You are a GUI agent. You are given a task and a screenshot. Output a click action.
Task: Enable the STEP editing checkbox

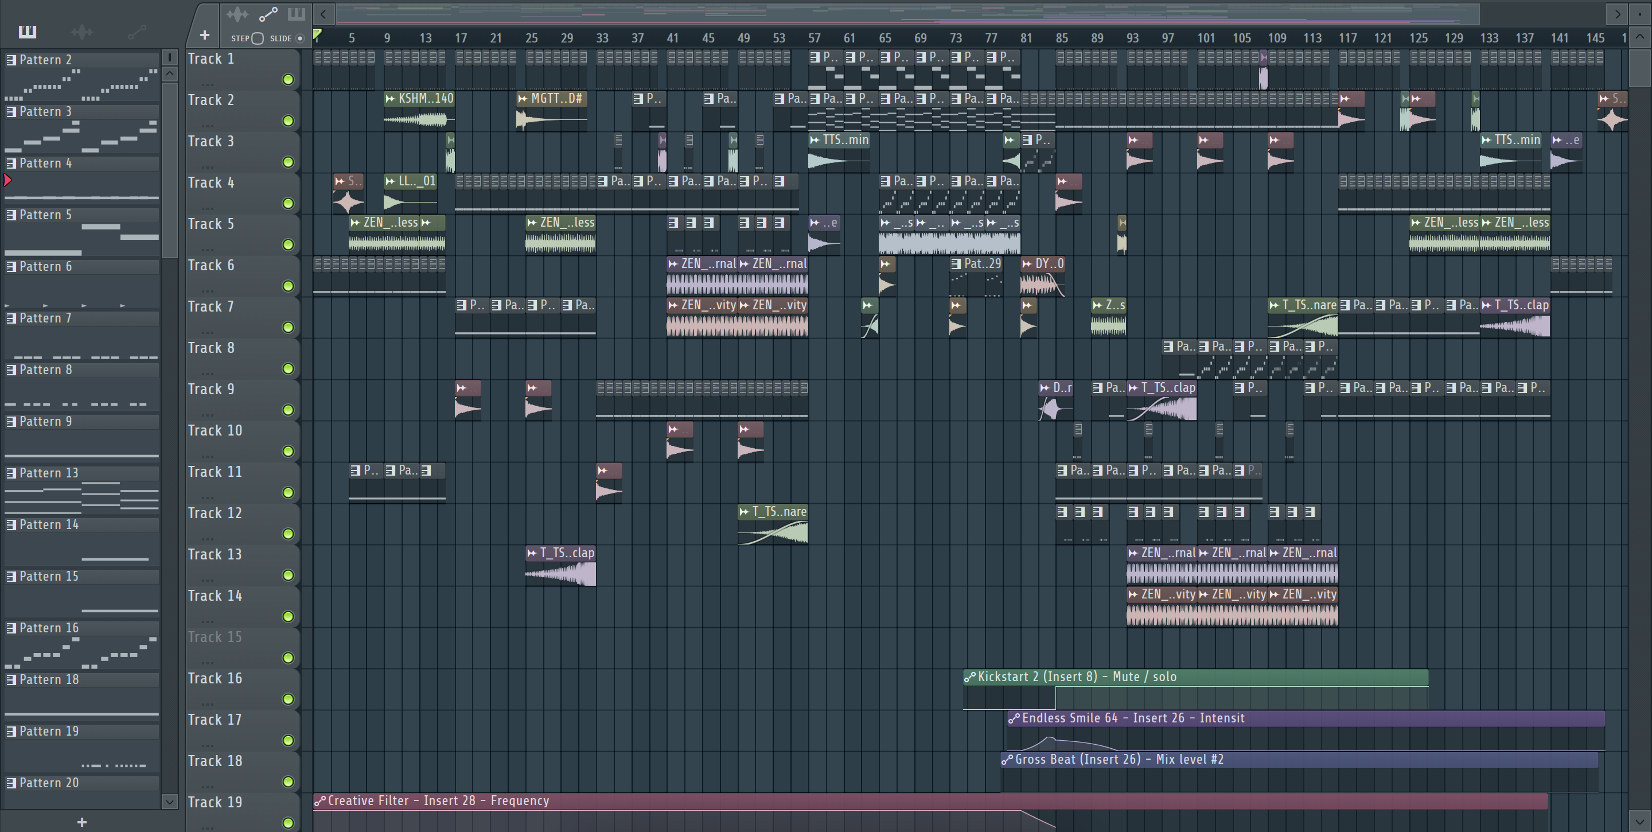(x=257, y=38)
